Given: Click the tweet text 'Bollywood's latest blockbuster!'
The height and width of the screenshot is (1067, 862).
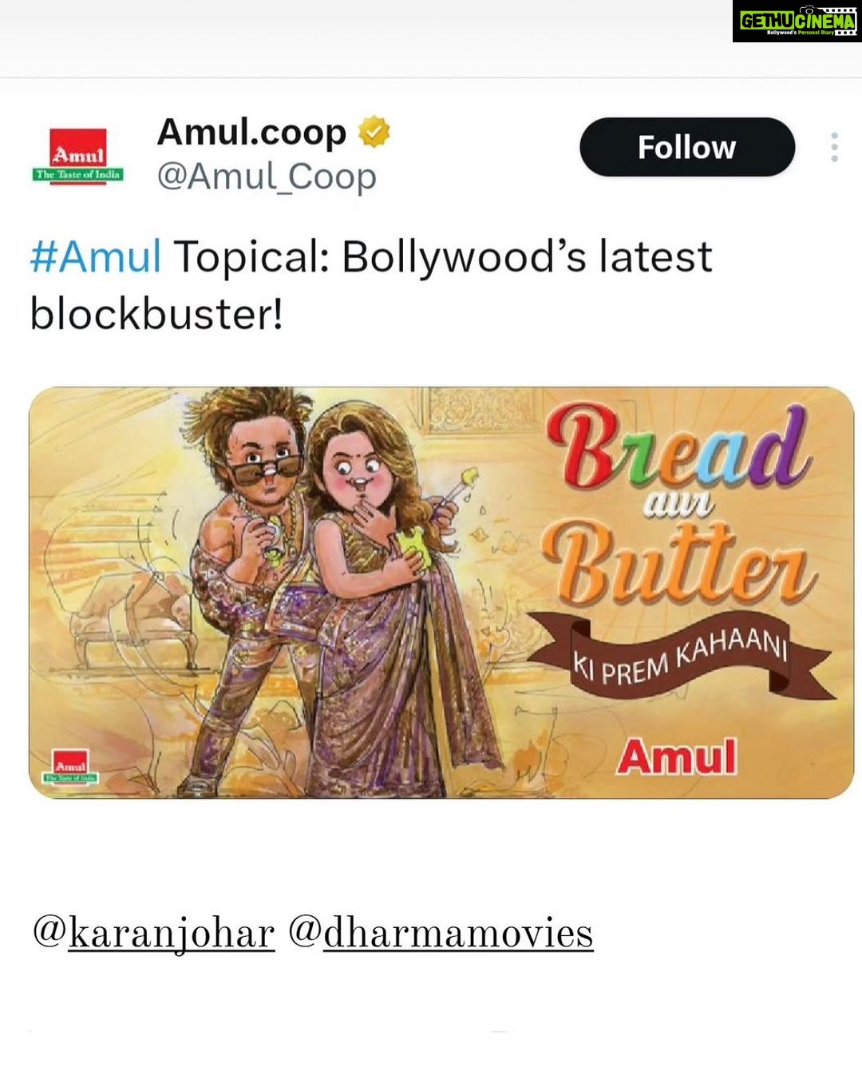Looking at the screenshot, I should point(371,285).
